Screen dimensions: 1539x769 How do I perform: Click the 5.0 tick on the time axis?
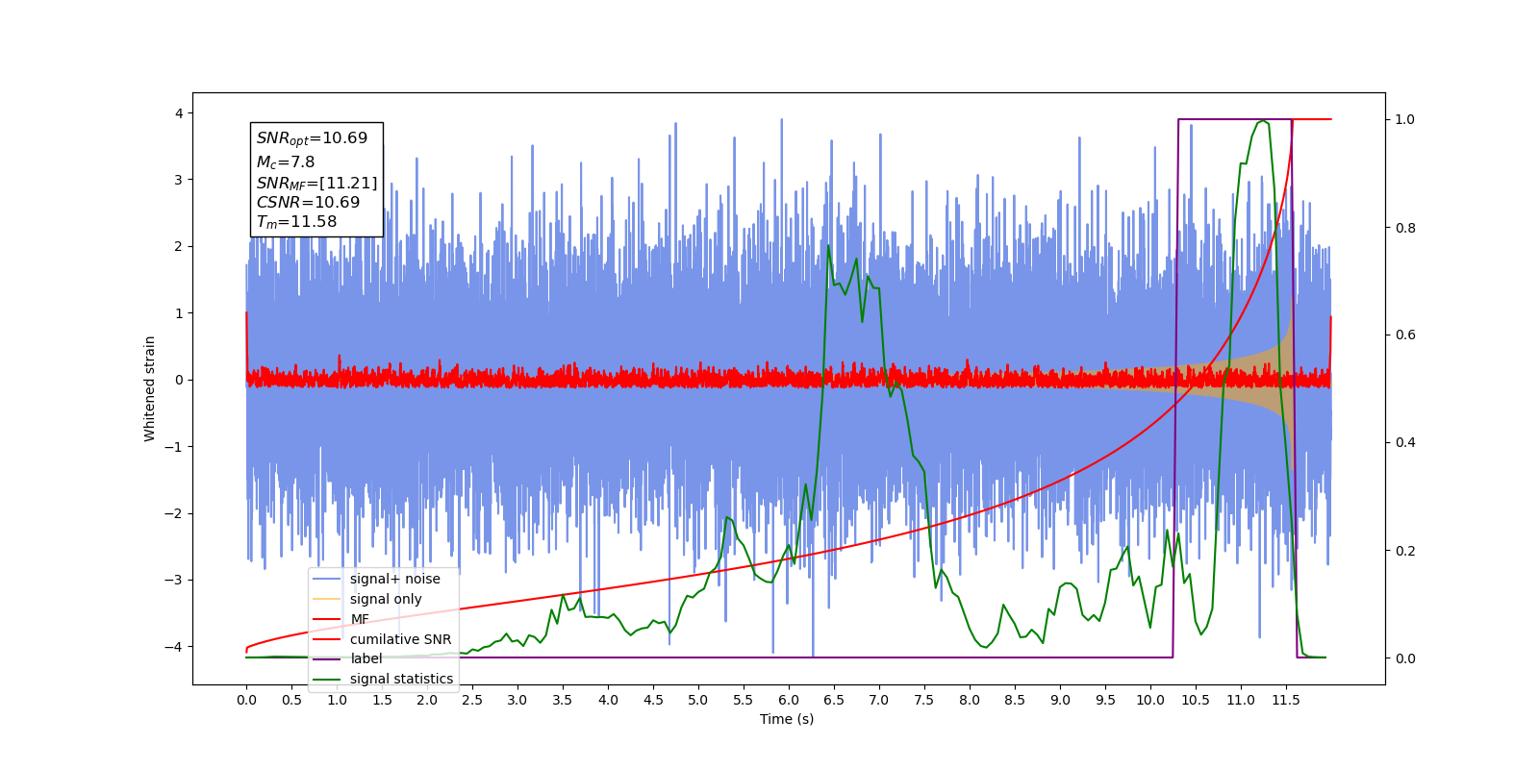(x=698, y=700)
